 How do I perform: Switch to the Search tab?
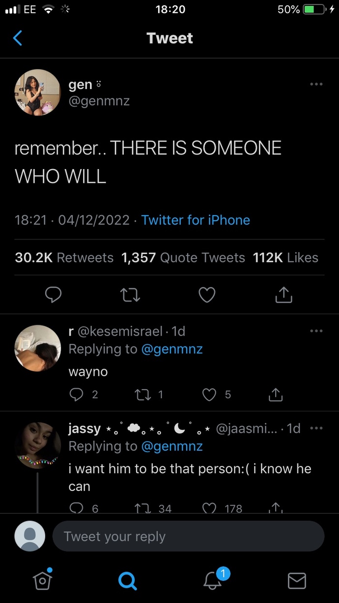tap(128, 581)
